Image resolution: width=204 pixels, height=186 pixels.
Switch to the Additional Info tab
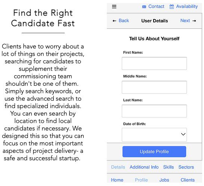pyautogui.click(x=144, y=167)
